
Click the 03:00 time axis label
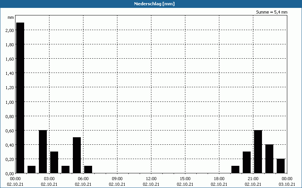click(x=49, y=179)
